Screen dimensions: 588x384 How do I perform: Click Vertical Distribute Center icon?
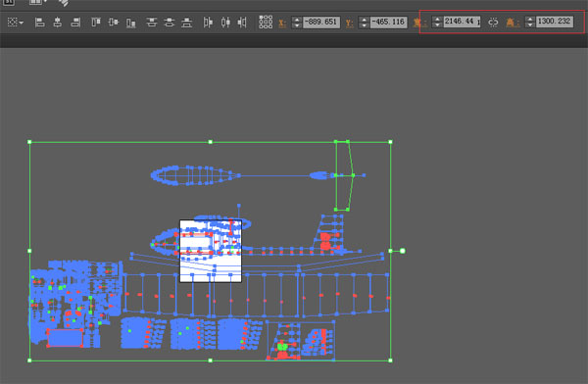pos(170,23)
